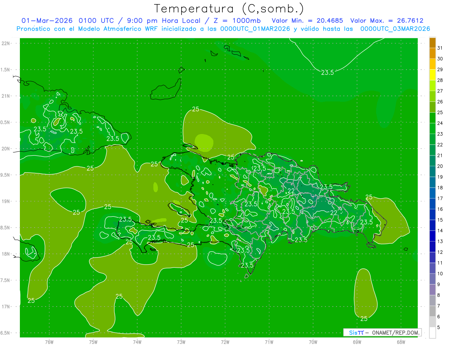
Task: Click the "75W" longitude axis label
Action: pos(93,342)
